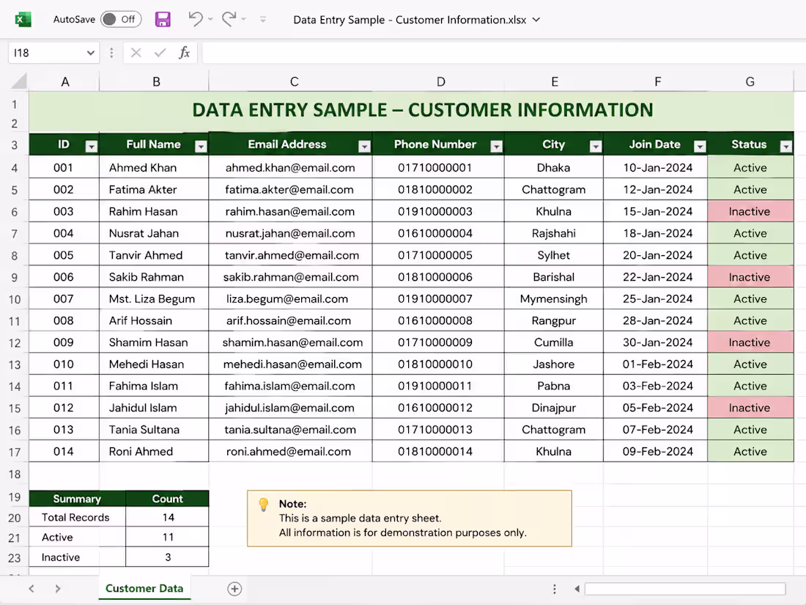Open the Full Name filter dropdown
The height and width of the screenshot is (605, 806).
coord(201,147)
